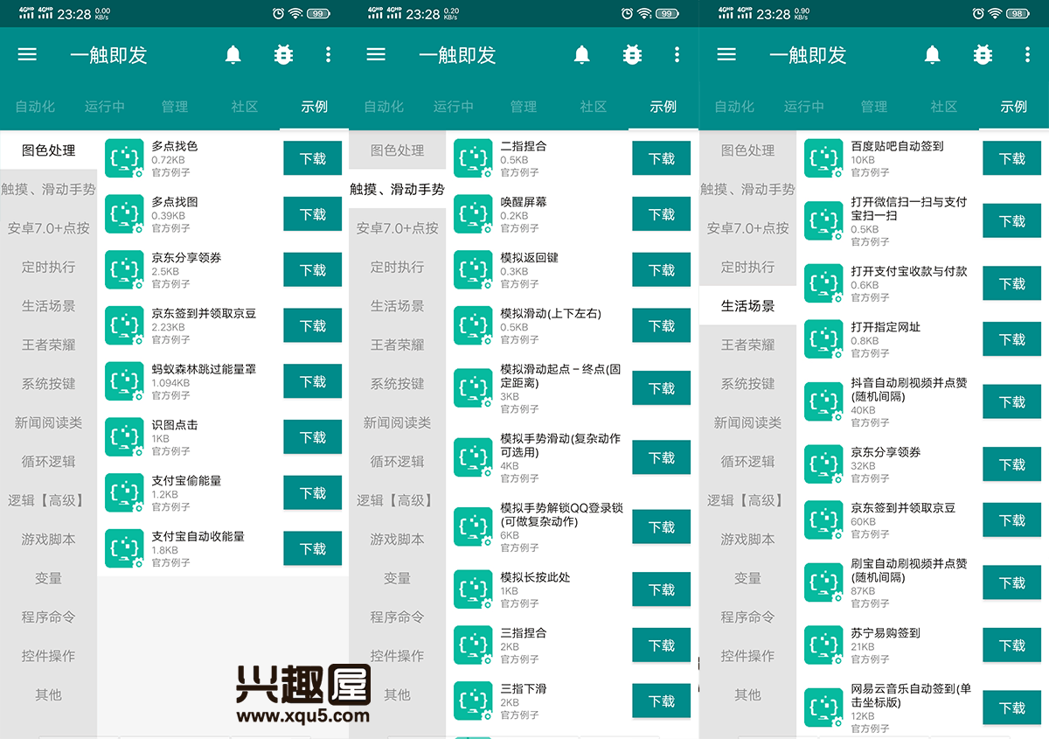1049x739 pixels.
Task: Choose 变量 category on the 生活场景 screen
Action: pos(748,578)
